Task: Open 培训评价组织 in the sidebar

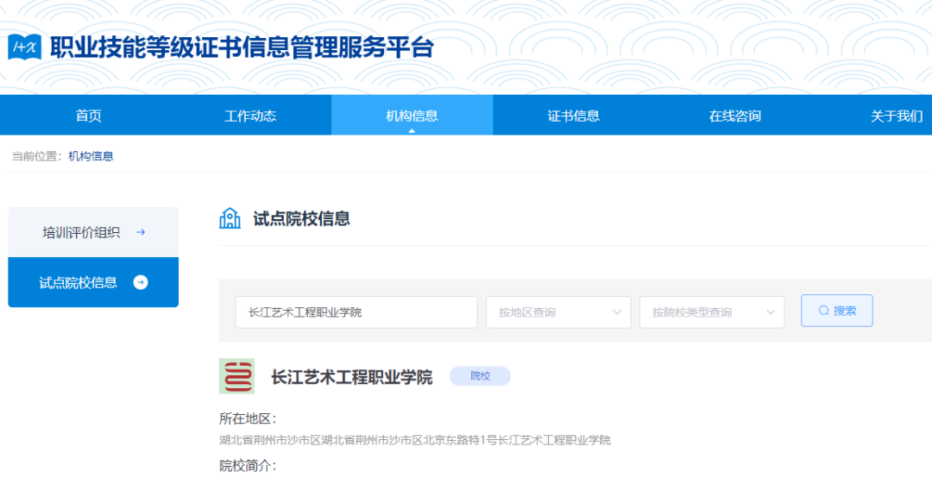Action: click(82, 232)
